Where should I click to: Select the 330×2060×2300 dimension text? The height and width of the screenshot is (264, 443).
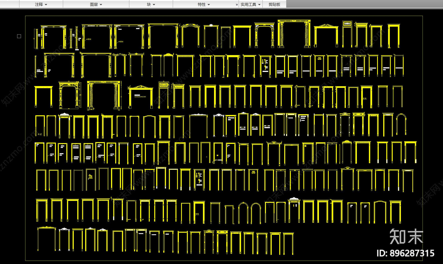pyautogui.click(x=140, y=97)
